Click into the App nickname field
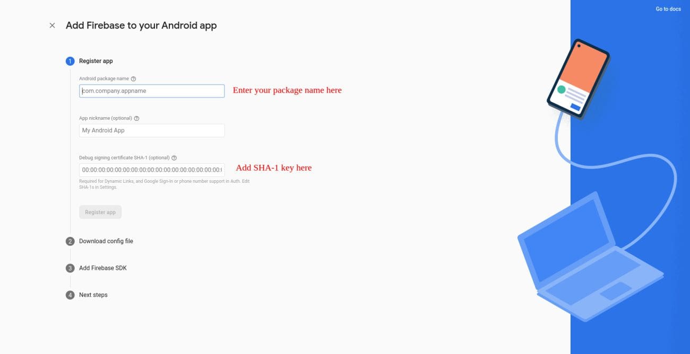This screenshot has width=690, height=354. [152, 130]
